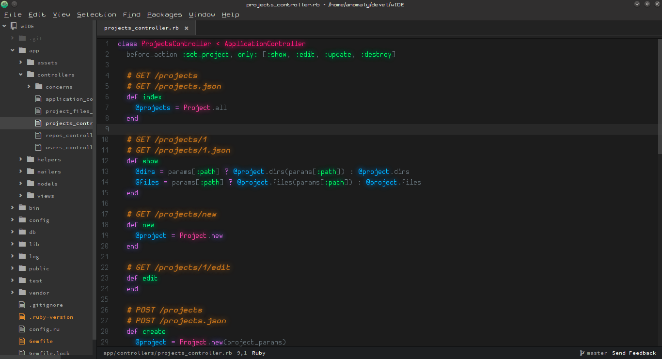Click the project_files file icon
Viewport: 662px width, 359px height.
[x=39, y=111]
